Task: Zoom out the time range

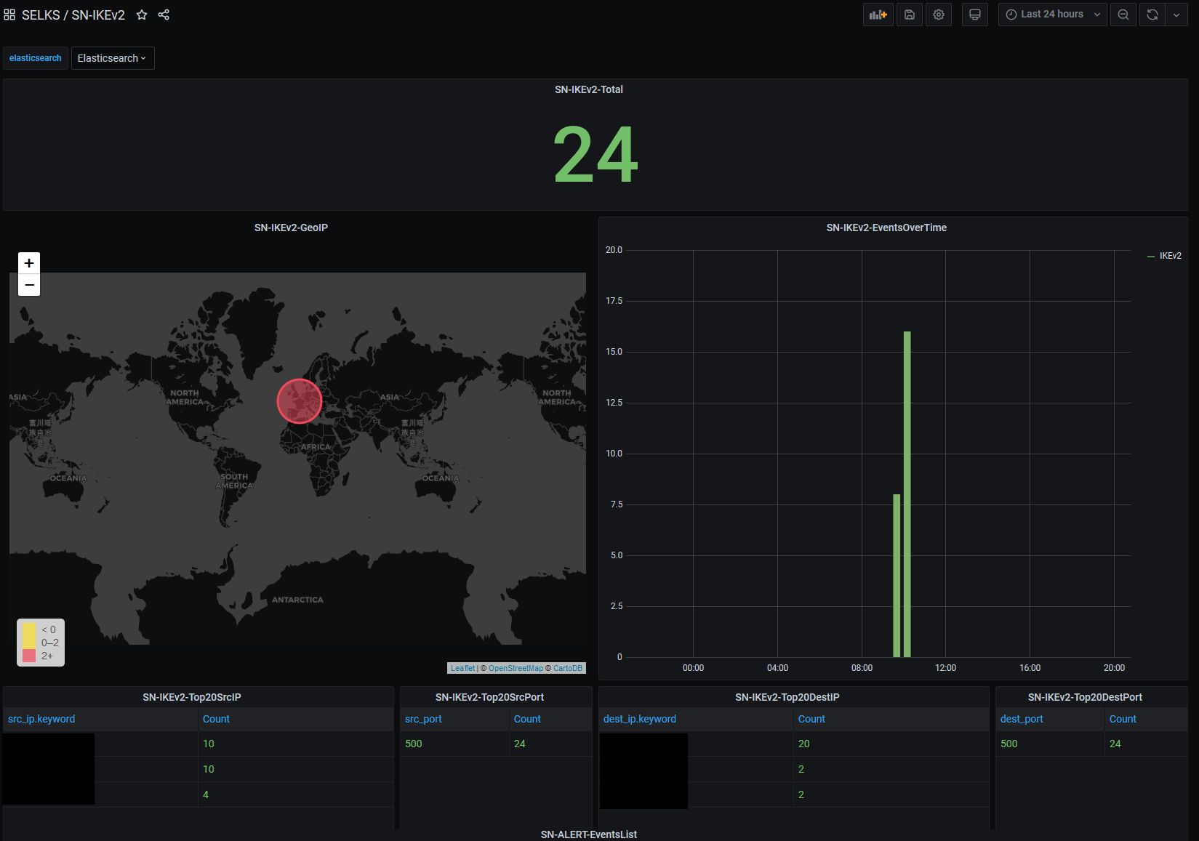Action: click(x=1123, y=15)
